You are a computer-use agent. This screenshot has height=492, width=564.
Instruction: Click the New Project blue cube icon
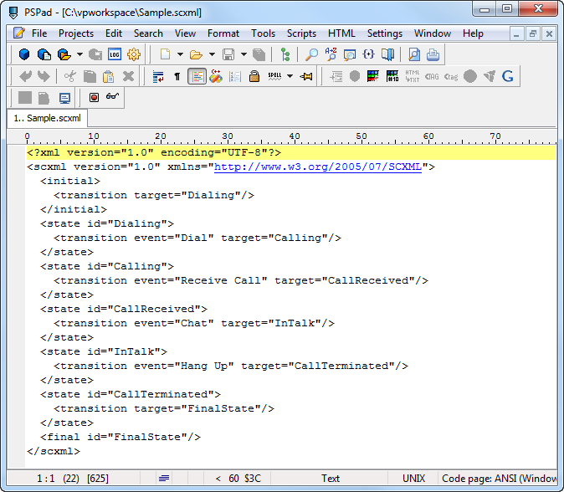[24, 54]
